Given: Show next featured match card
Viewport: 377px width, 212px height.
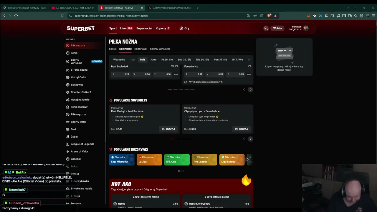Looking at the screenshot, I should (250, 90).
